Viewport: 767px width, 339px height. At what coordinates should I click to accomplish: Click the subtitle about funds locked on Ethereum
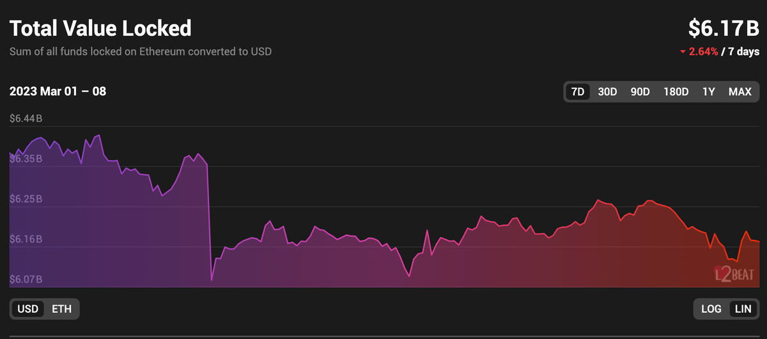tap(141, 51)
